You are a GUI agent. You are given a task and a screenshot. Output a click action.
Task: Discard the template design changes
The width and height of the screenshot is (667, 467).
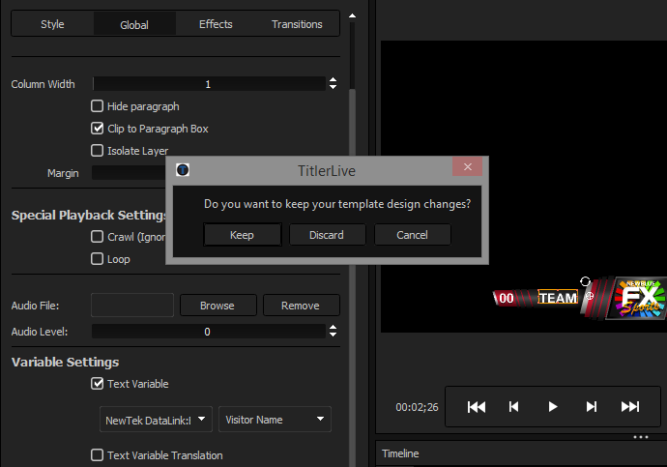click(328, 235)
